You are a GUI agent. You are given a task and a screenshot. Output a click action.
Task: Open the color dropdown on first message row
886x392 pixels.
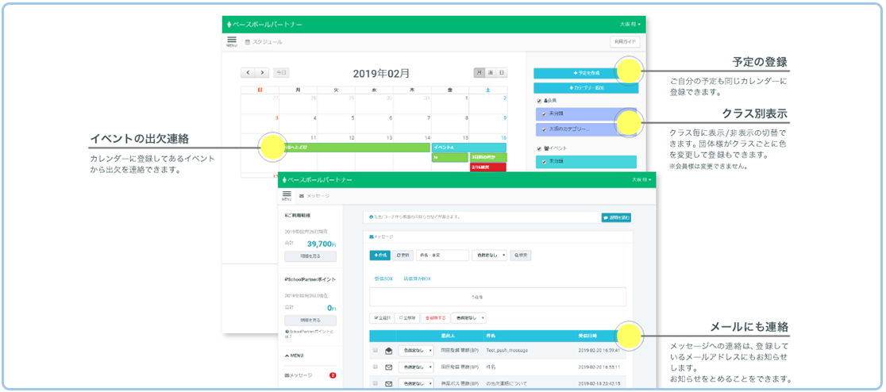416,350
